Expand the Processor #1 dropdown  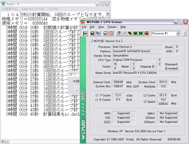click(178, 34)
